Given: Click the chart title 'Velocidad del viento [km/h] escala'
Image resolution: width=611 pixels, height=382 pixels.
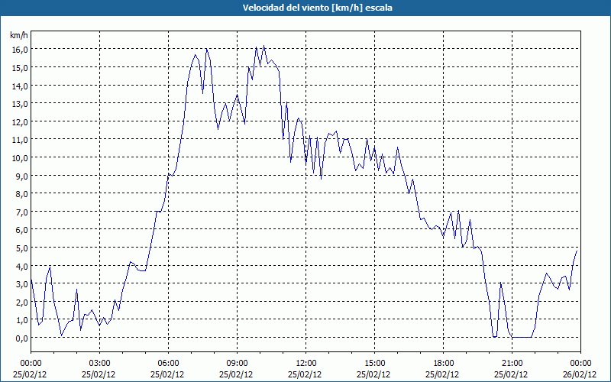Looking at the screenshot, I should [317, 8].
